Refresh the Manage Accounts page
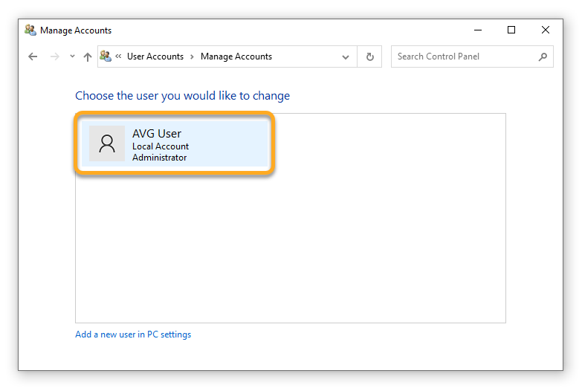Image resolution: width=582 pixels, height=388 pixels. click(369, 56)
